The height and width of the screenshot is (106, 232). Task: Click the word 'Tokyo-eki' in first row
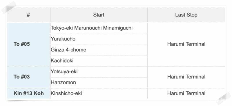click(x=62, y=28)
